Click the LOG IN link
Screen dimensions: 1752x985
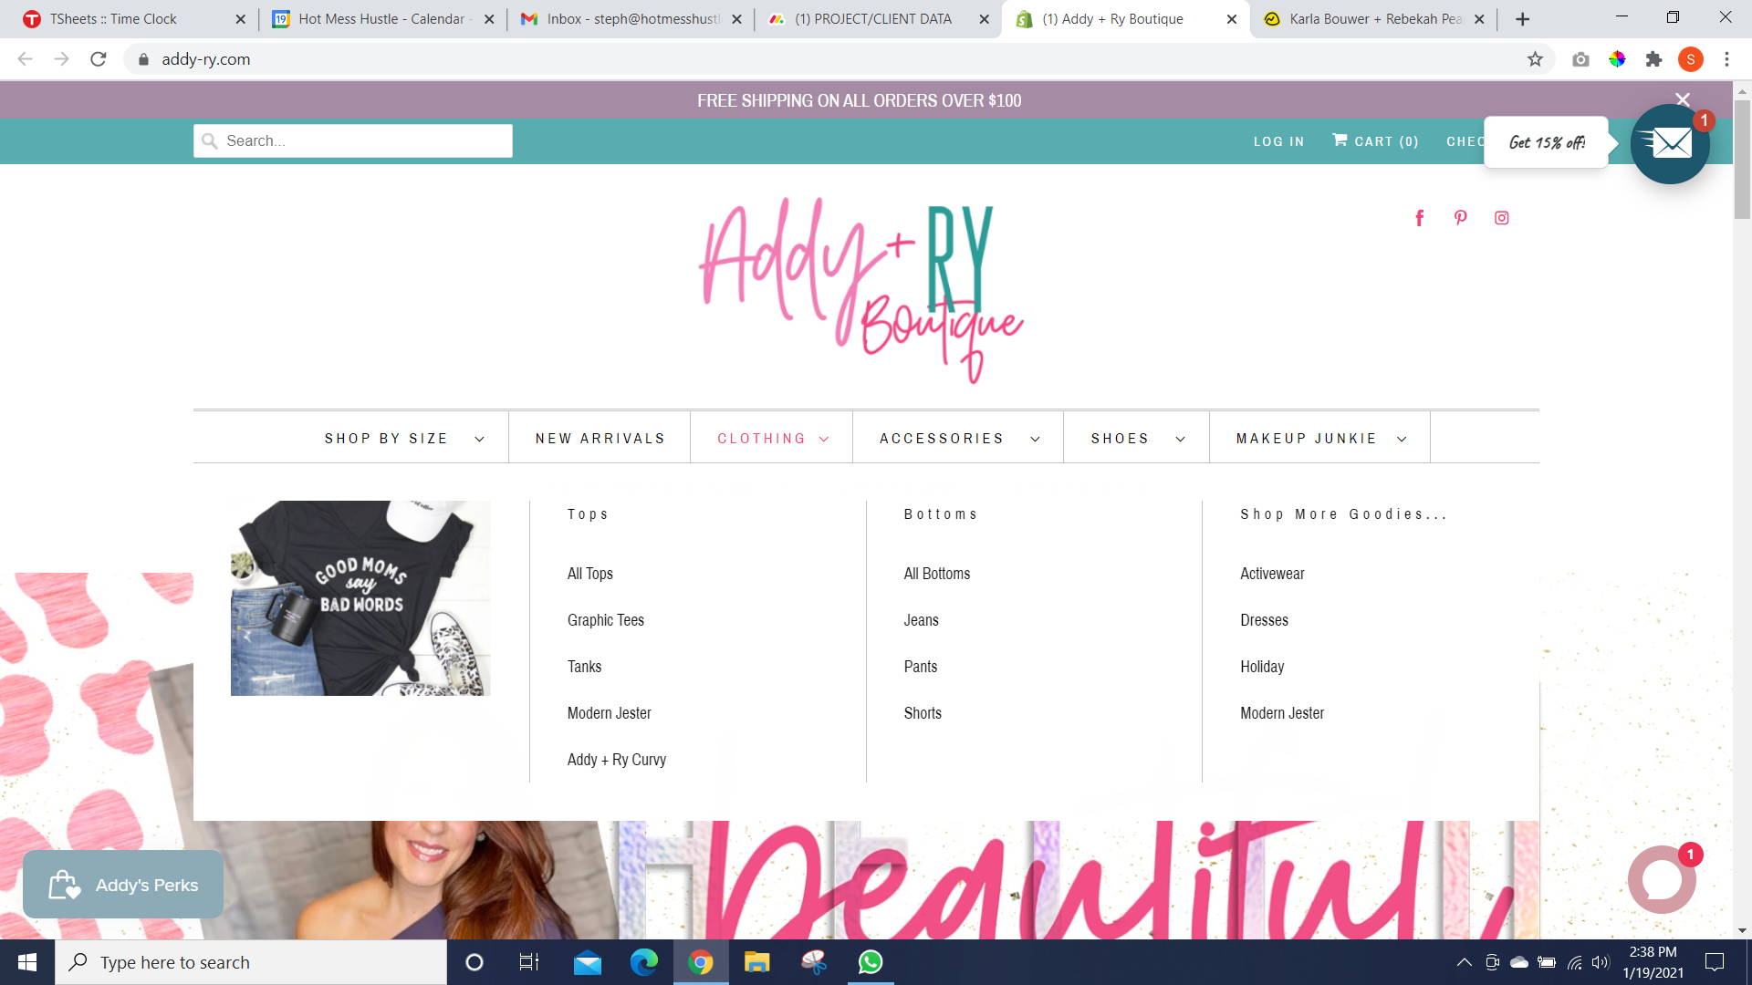pos(1278,141)
